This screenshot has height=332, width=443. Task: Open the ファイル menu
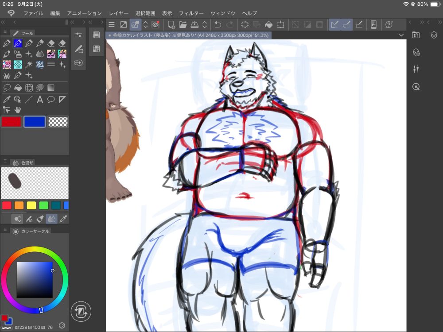click(x=33, y=13)
